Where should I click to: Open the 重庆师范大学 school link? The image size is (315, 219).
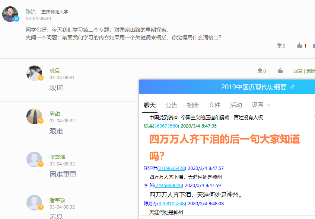[54, 11]
